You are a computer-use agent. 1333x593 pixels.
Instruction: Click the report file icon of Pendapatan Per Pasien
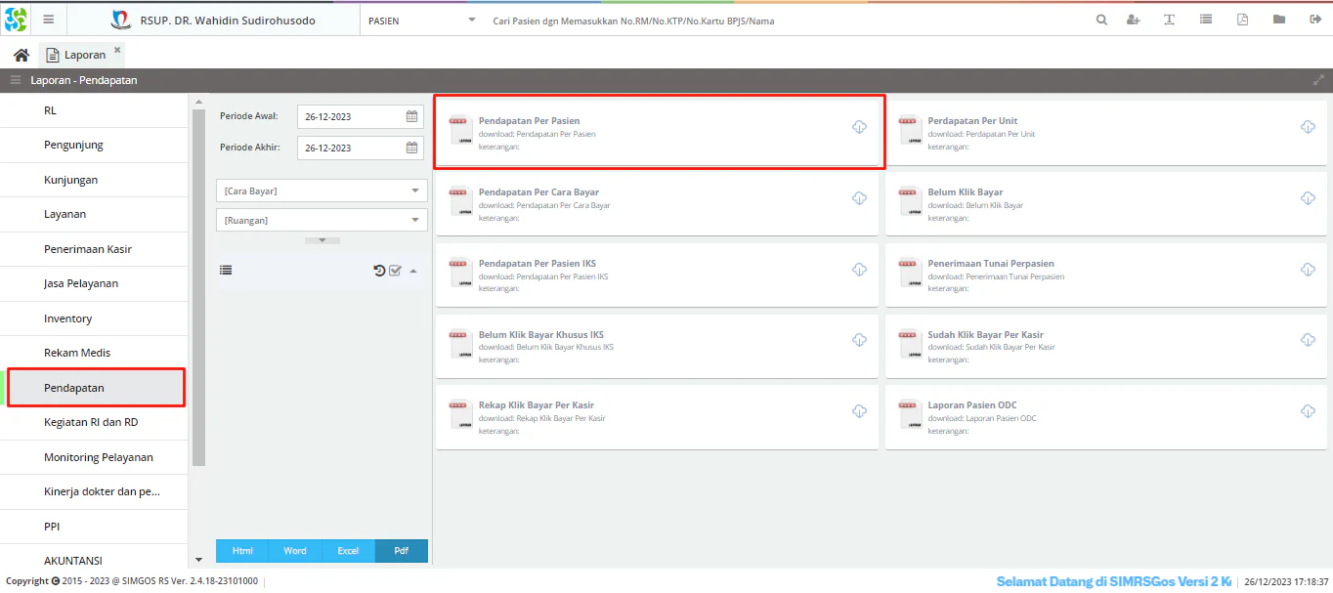tap(460, 132)
